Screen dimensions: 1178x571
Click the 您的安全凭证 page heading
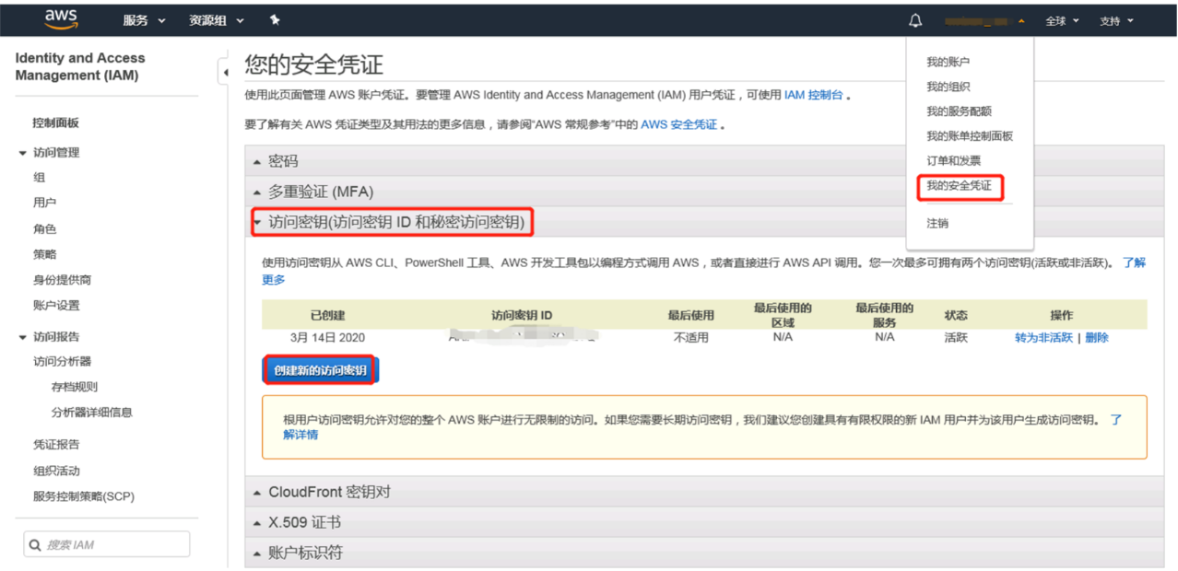pos(313,65)
